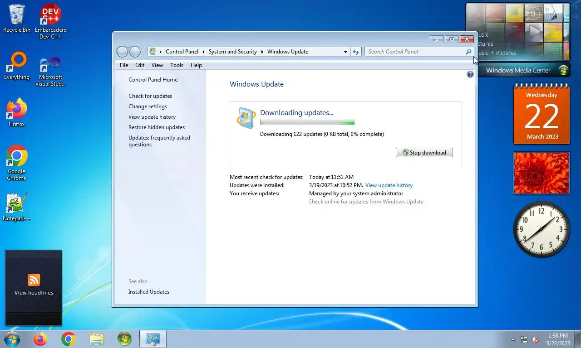The height and width of the screenshot is (348, 581).
Task: Click View headlines in feed gadget
Action: pos(34,293)
